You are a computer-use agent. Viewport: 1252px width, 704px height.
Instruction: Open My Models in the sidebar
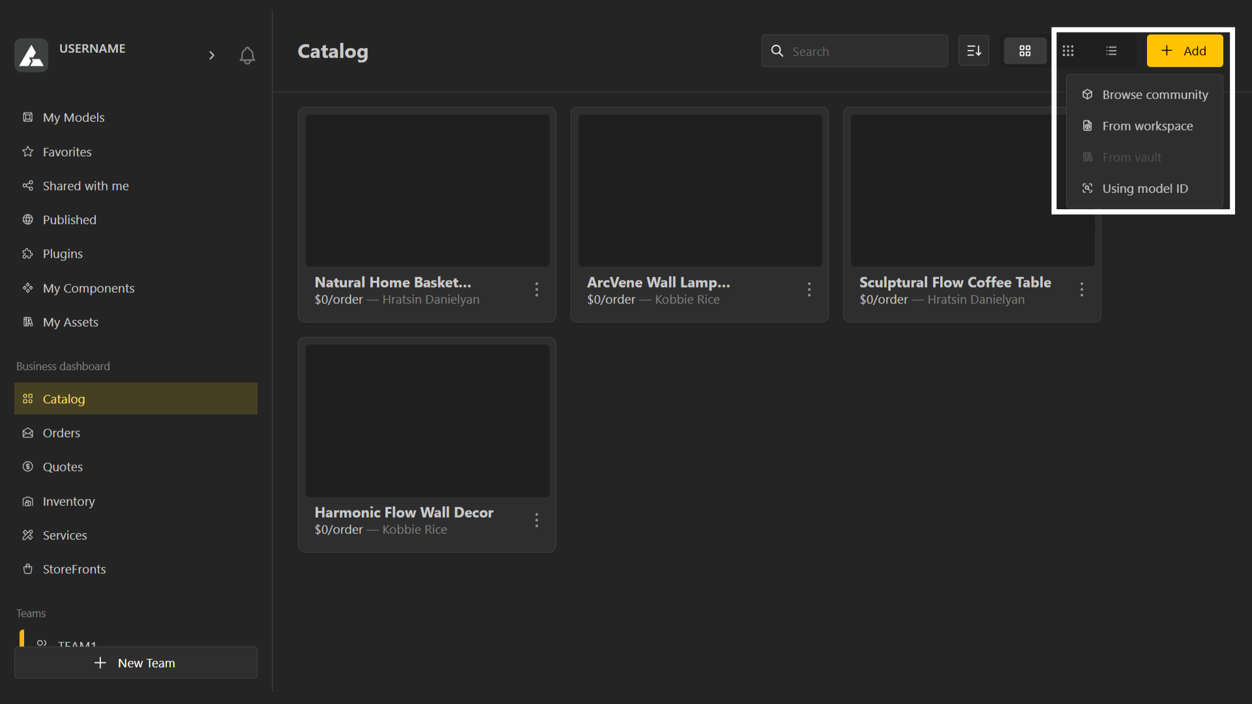(73, 117)
